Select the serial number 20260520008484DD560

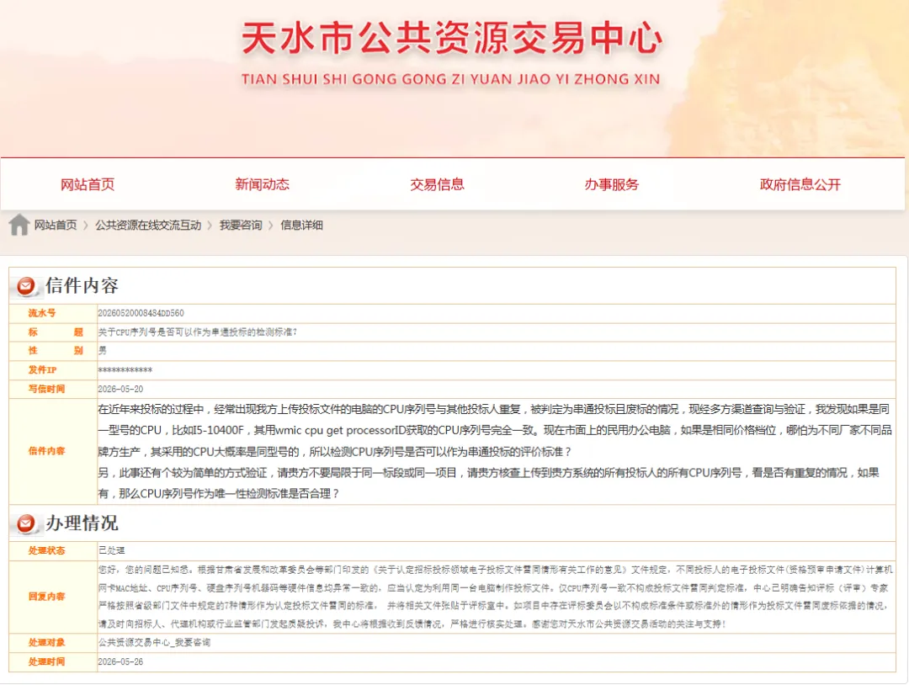[x=141, y=313]
